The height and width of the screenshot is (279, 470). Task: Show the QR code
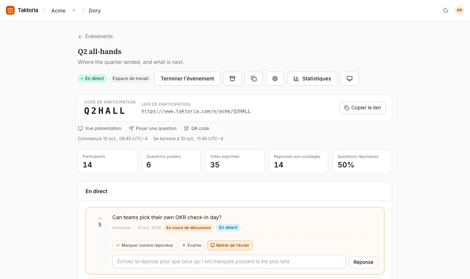pyautogui.click(x=196, y=128)
